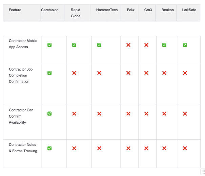
Task: Click CareVision checkmark for Confirm Availability
Action: 49,113
